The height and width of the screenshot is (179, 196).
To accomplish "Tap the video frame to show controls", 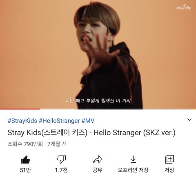I will [98, 54].
